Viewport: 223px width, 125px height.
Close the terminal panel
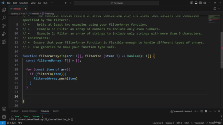219,111
